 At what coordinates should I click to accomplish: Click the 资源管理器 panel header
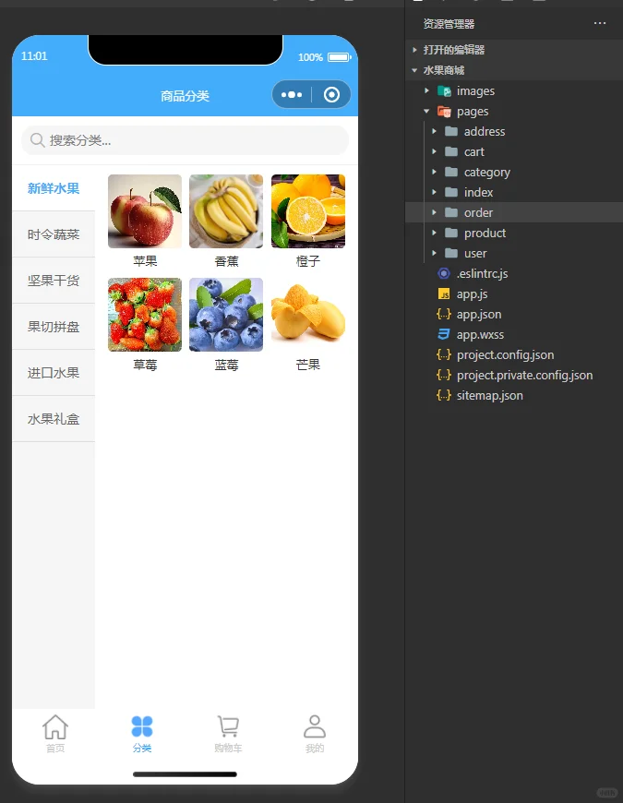449,24
